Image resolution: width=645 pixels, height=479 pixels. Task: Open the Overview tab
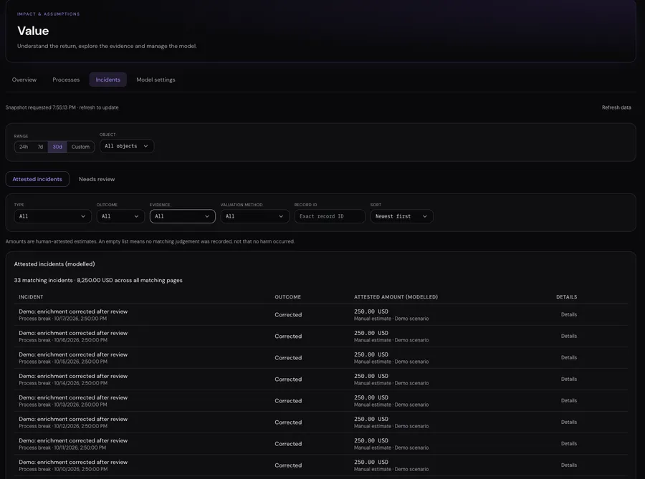click(x=24, y=79)
